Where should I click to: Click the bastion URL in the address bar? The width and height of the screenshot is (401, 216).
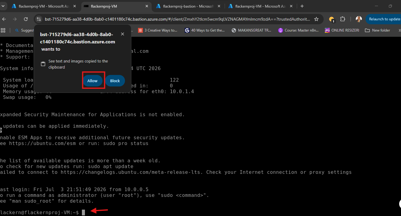tap(177, 19)
